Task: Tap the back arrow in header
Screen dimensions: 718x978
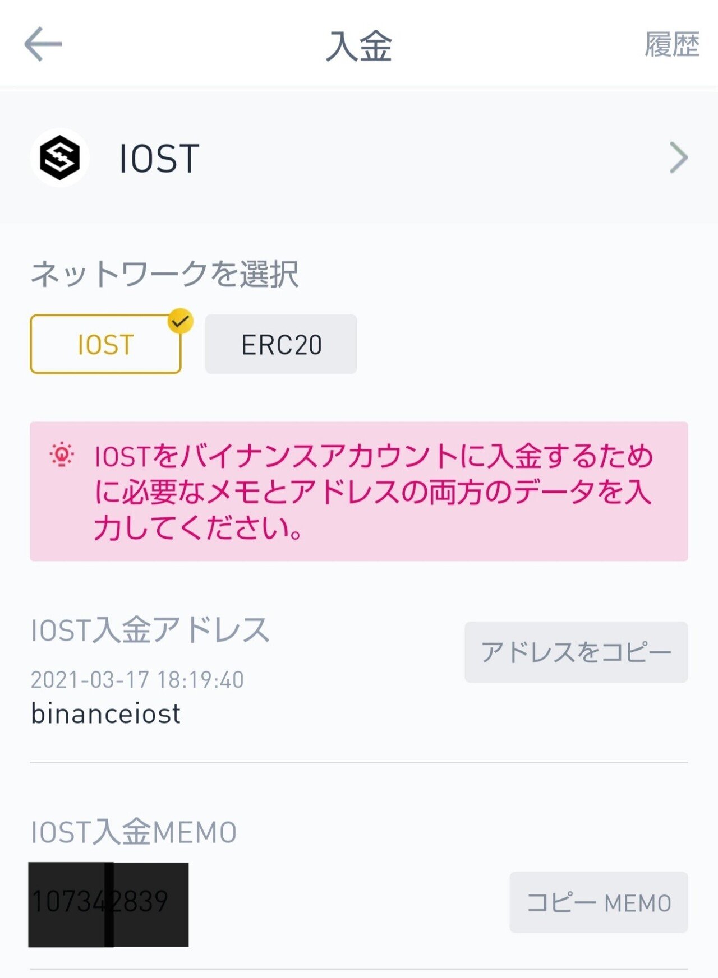Action: point(43,44)
